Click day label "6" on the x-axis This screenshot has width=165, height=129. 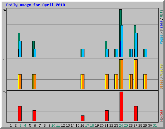coord(35,125)
